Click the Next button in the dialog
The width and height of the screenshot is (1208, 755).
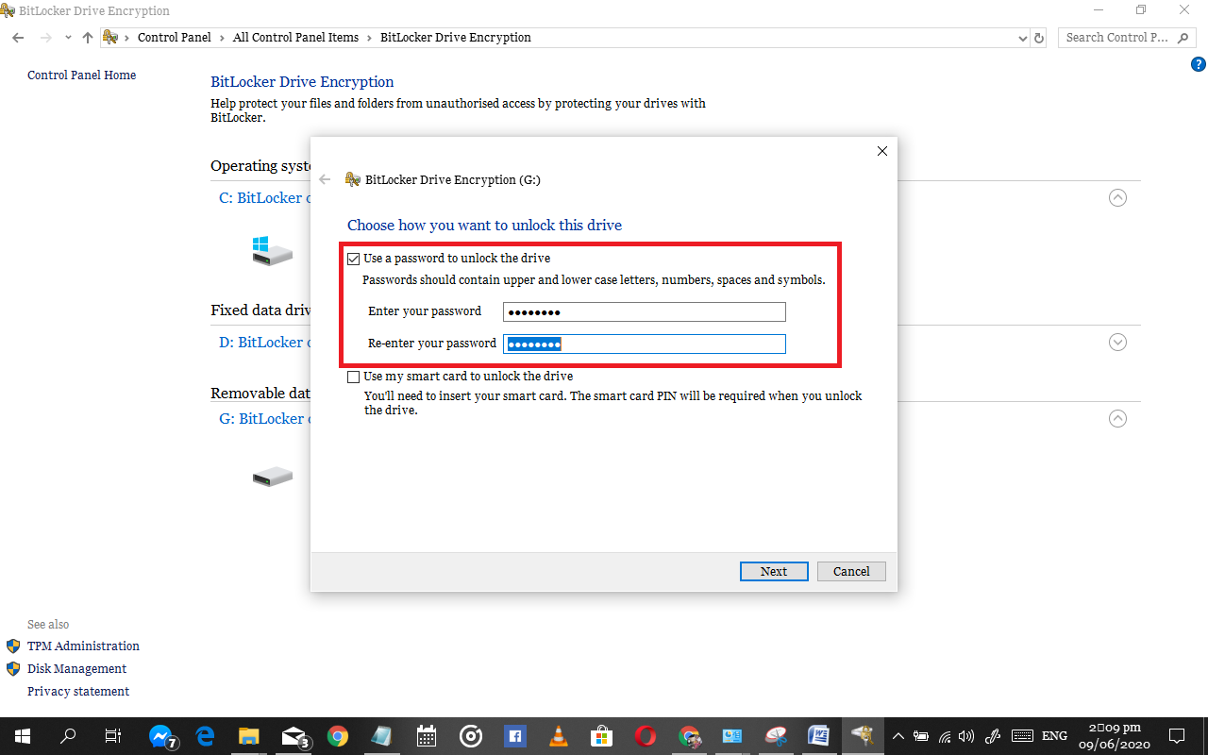coord(774,571)
